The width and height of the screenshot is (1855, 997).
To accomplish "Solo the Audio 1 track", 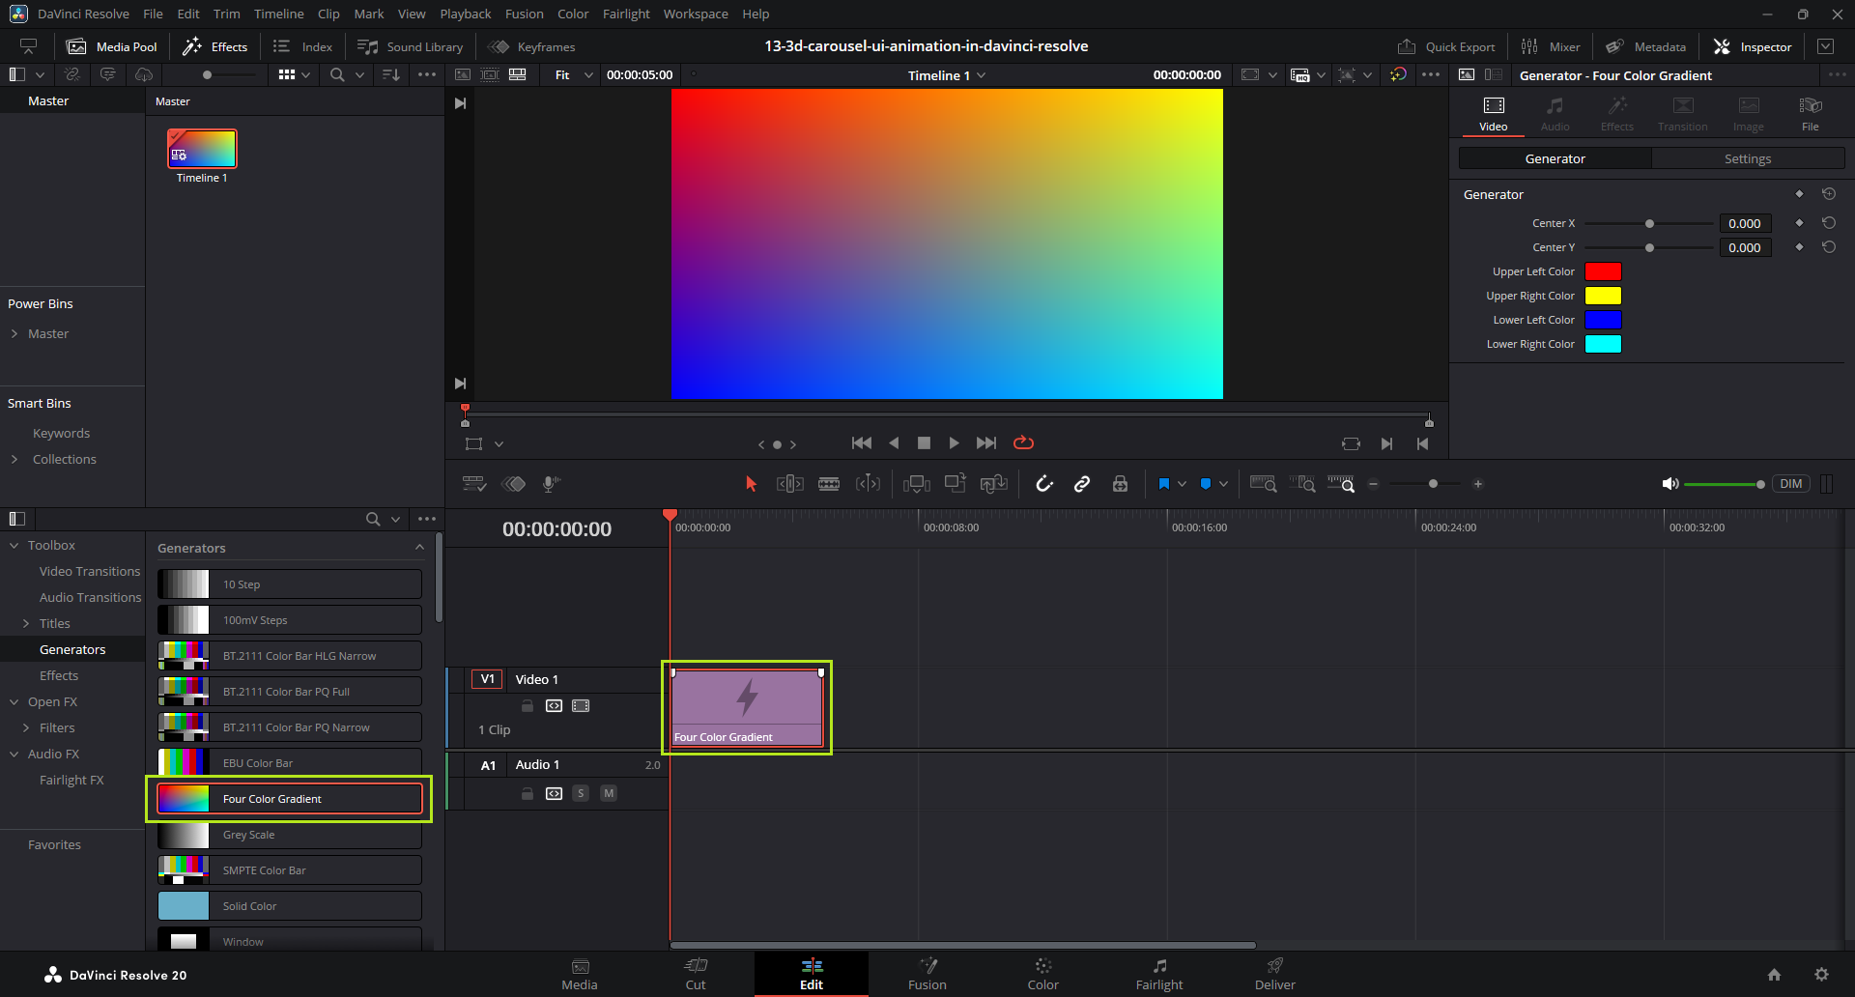I will tap(581, 793).
